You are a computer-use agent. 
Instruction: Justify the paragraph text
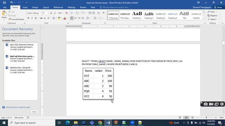pyautogui.click(x=83, y=18)
